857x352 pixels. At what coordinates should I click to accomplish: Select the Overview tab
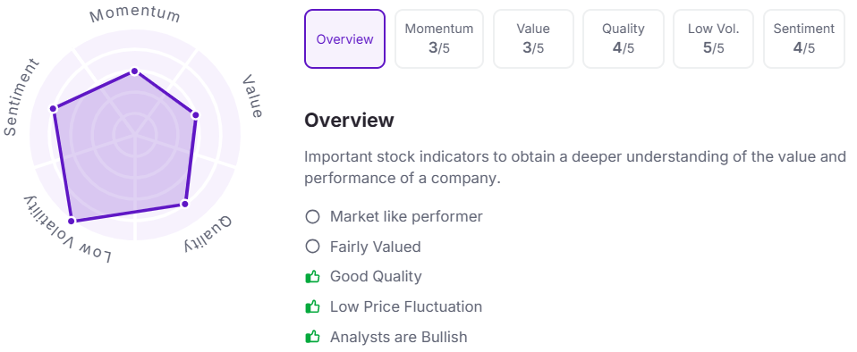coord(345,38)
